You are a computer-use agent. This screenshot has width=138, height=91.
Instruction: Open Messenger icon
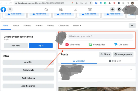point(119,9)
